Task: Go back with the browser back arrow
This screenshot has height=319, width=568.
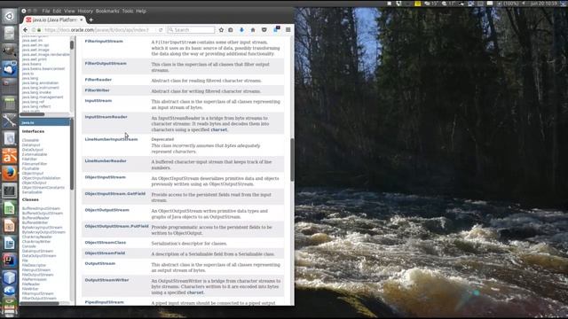Action: point(25,30)
